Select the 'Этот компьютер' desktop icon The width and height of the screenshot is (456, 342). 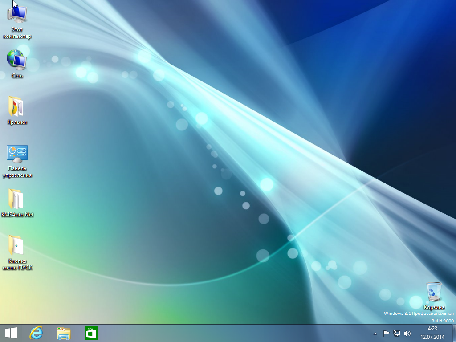point(17,15)
